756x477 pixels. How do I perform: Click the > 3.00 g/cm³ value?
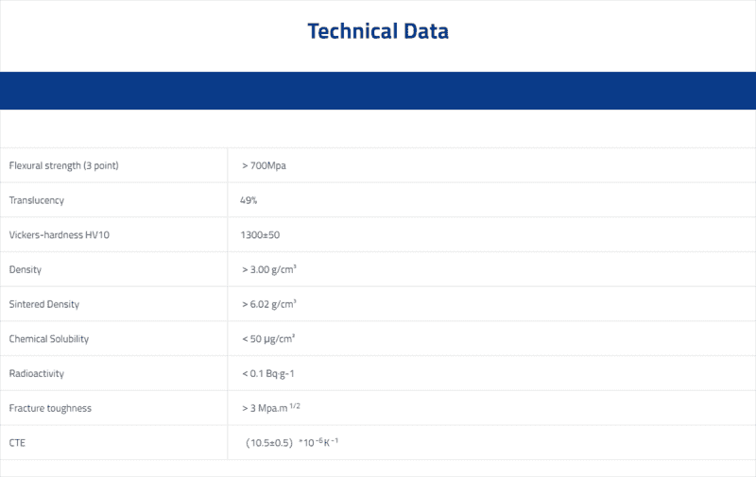[x=269, y=269]
